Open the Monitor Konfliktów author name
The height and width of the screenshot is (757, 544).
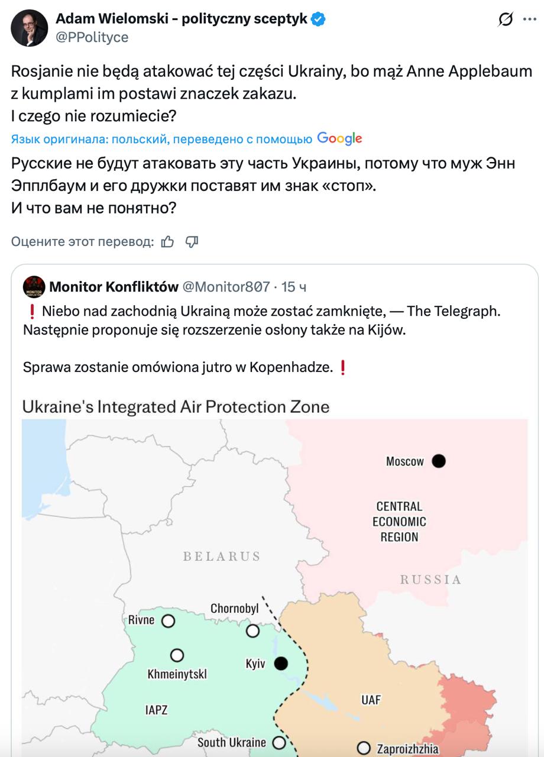pos(114,287)
